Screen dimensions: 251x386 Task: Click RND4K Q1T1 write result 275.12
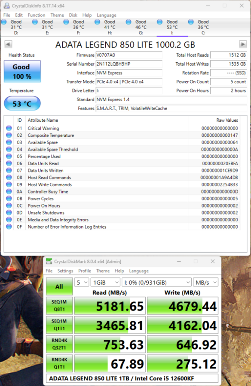(183, 364)
